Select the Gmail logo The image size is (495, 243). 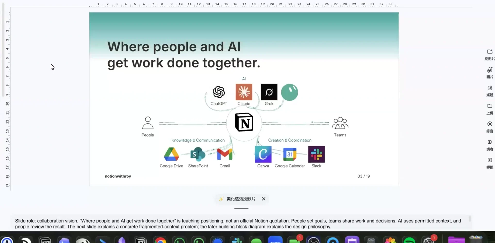(x=225, y=154)
